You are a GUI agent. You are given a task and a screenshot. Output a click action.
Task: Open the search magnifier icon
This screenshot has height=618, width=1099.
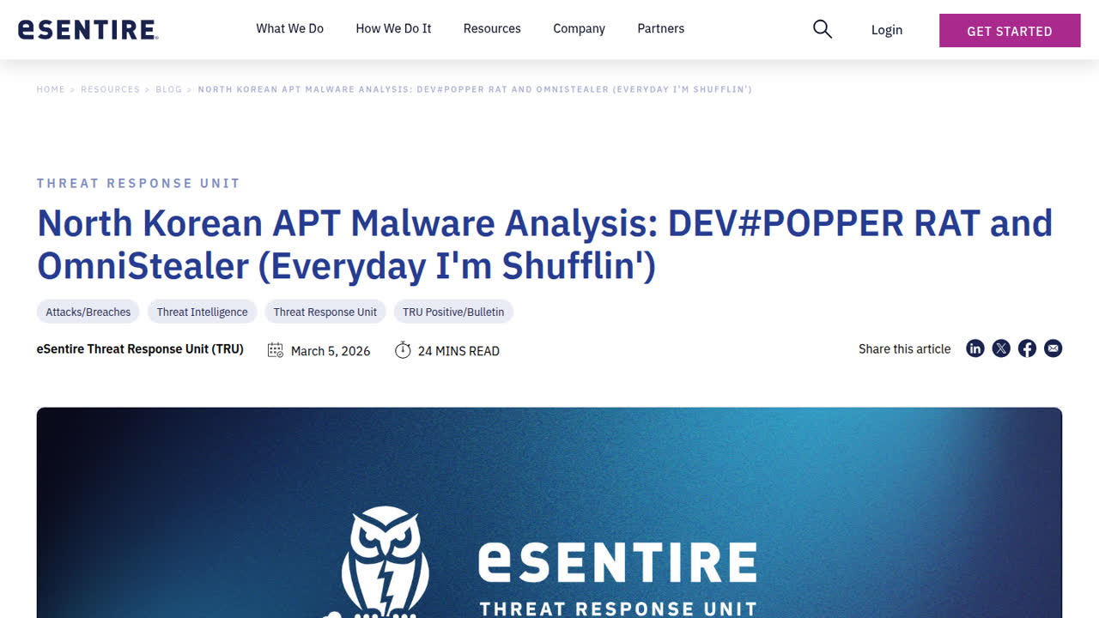(x=823, y=29)
